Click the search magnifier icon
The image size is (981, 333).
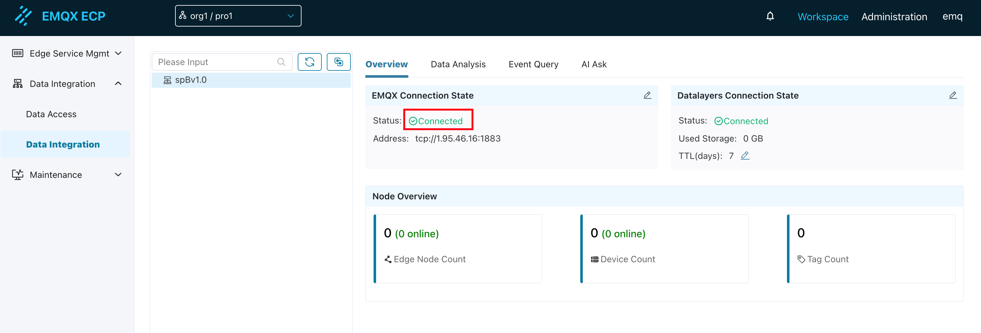[281, 62]
